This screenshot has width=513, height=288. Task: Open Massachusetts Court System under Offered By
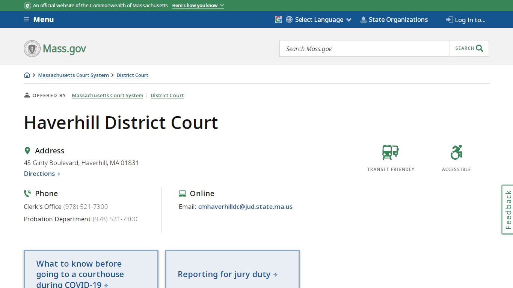(x=107, y=95)
